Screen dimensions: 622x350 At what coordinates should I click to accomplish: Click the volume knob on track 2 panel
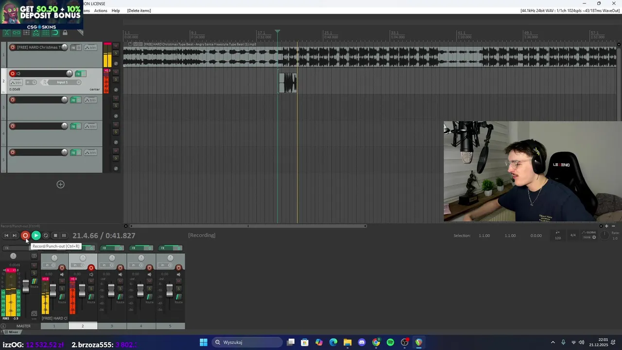[x=69, y=73]
